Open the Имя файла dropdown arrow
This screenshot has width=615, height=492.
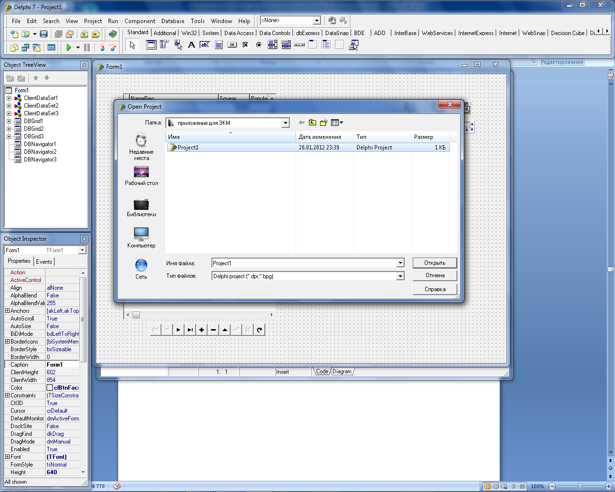click(400, 263)
